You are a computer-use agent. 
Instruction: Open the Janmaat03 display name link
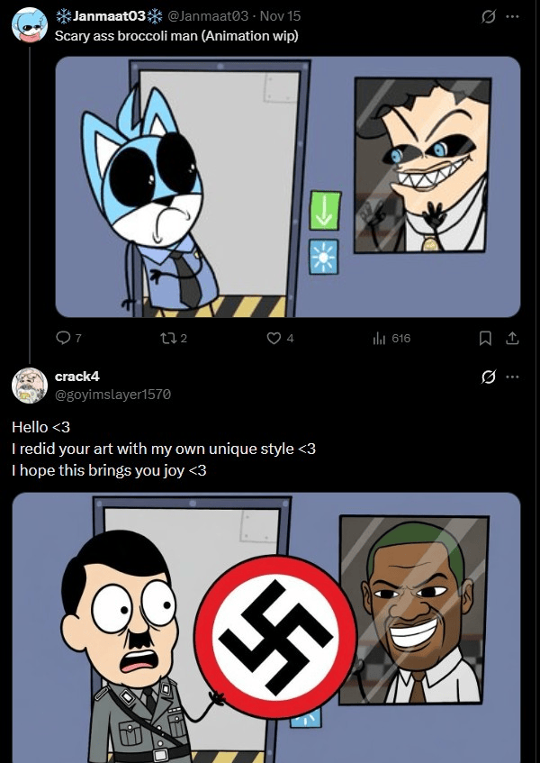107,17
